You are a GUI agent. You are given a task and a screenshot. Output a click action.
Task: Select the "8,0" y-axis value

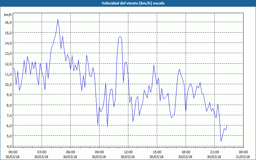9,105
